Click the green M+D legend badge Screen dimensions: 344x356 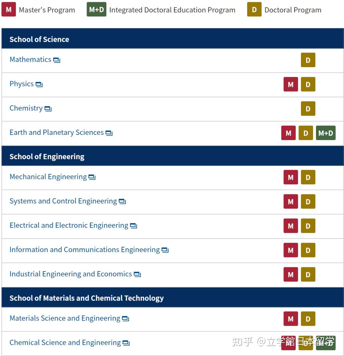pyautogui.click(x=97, y=9)
